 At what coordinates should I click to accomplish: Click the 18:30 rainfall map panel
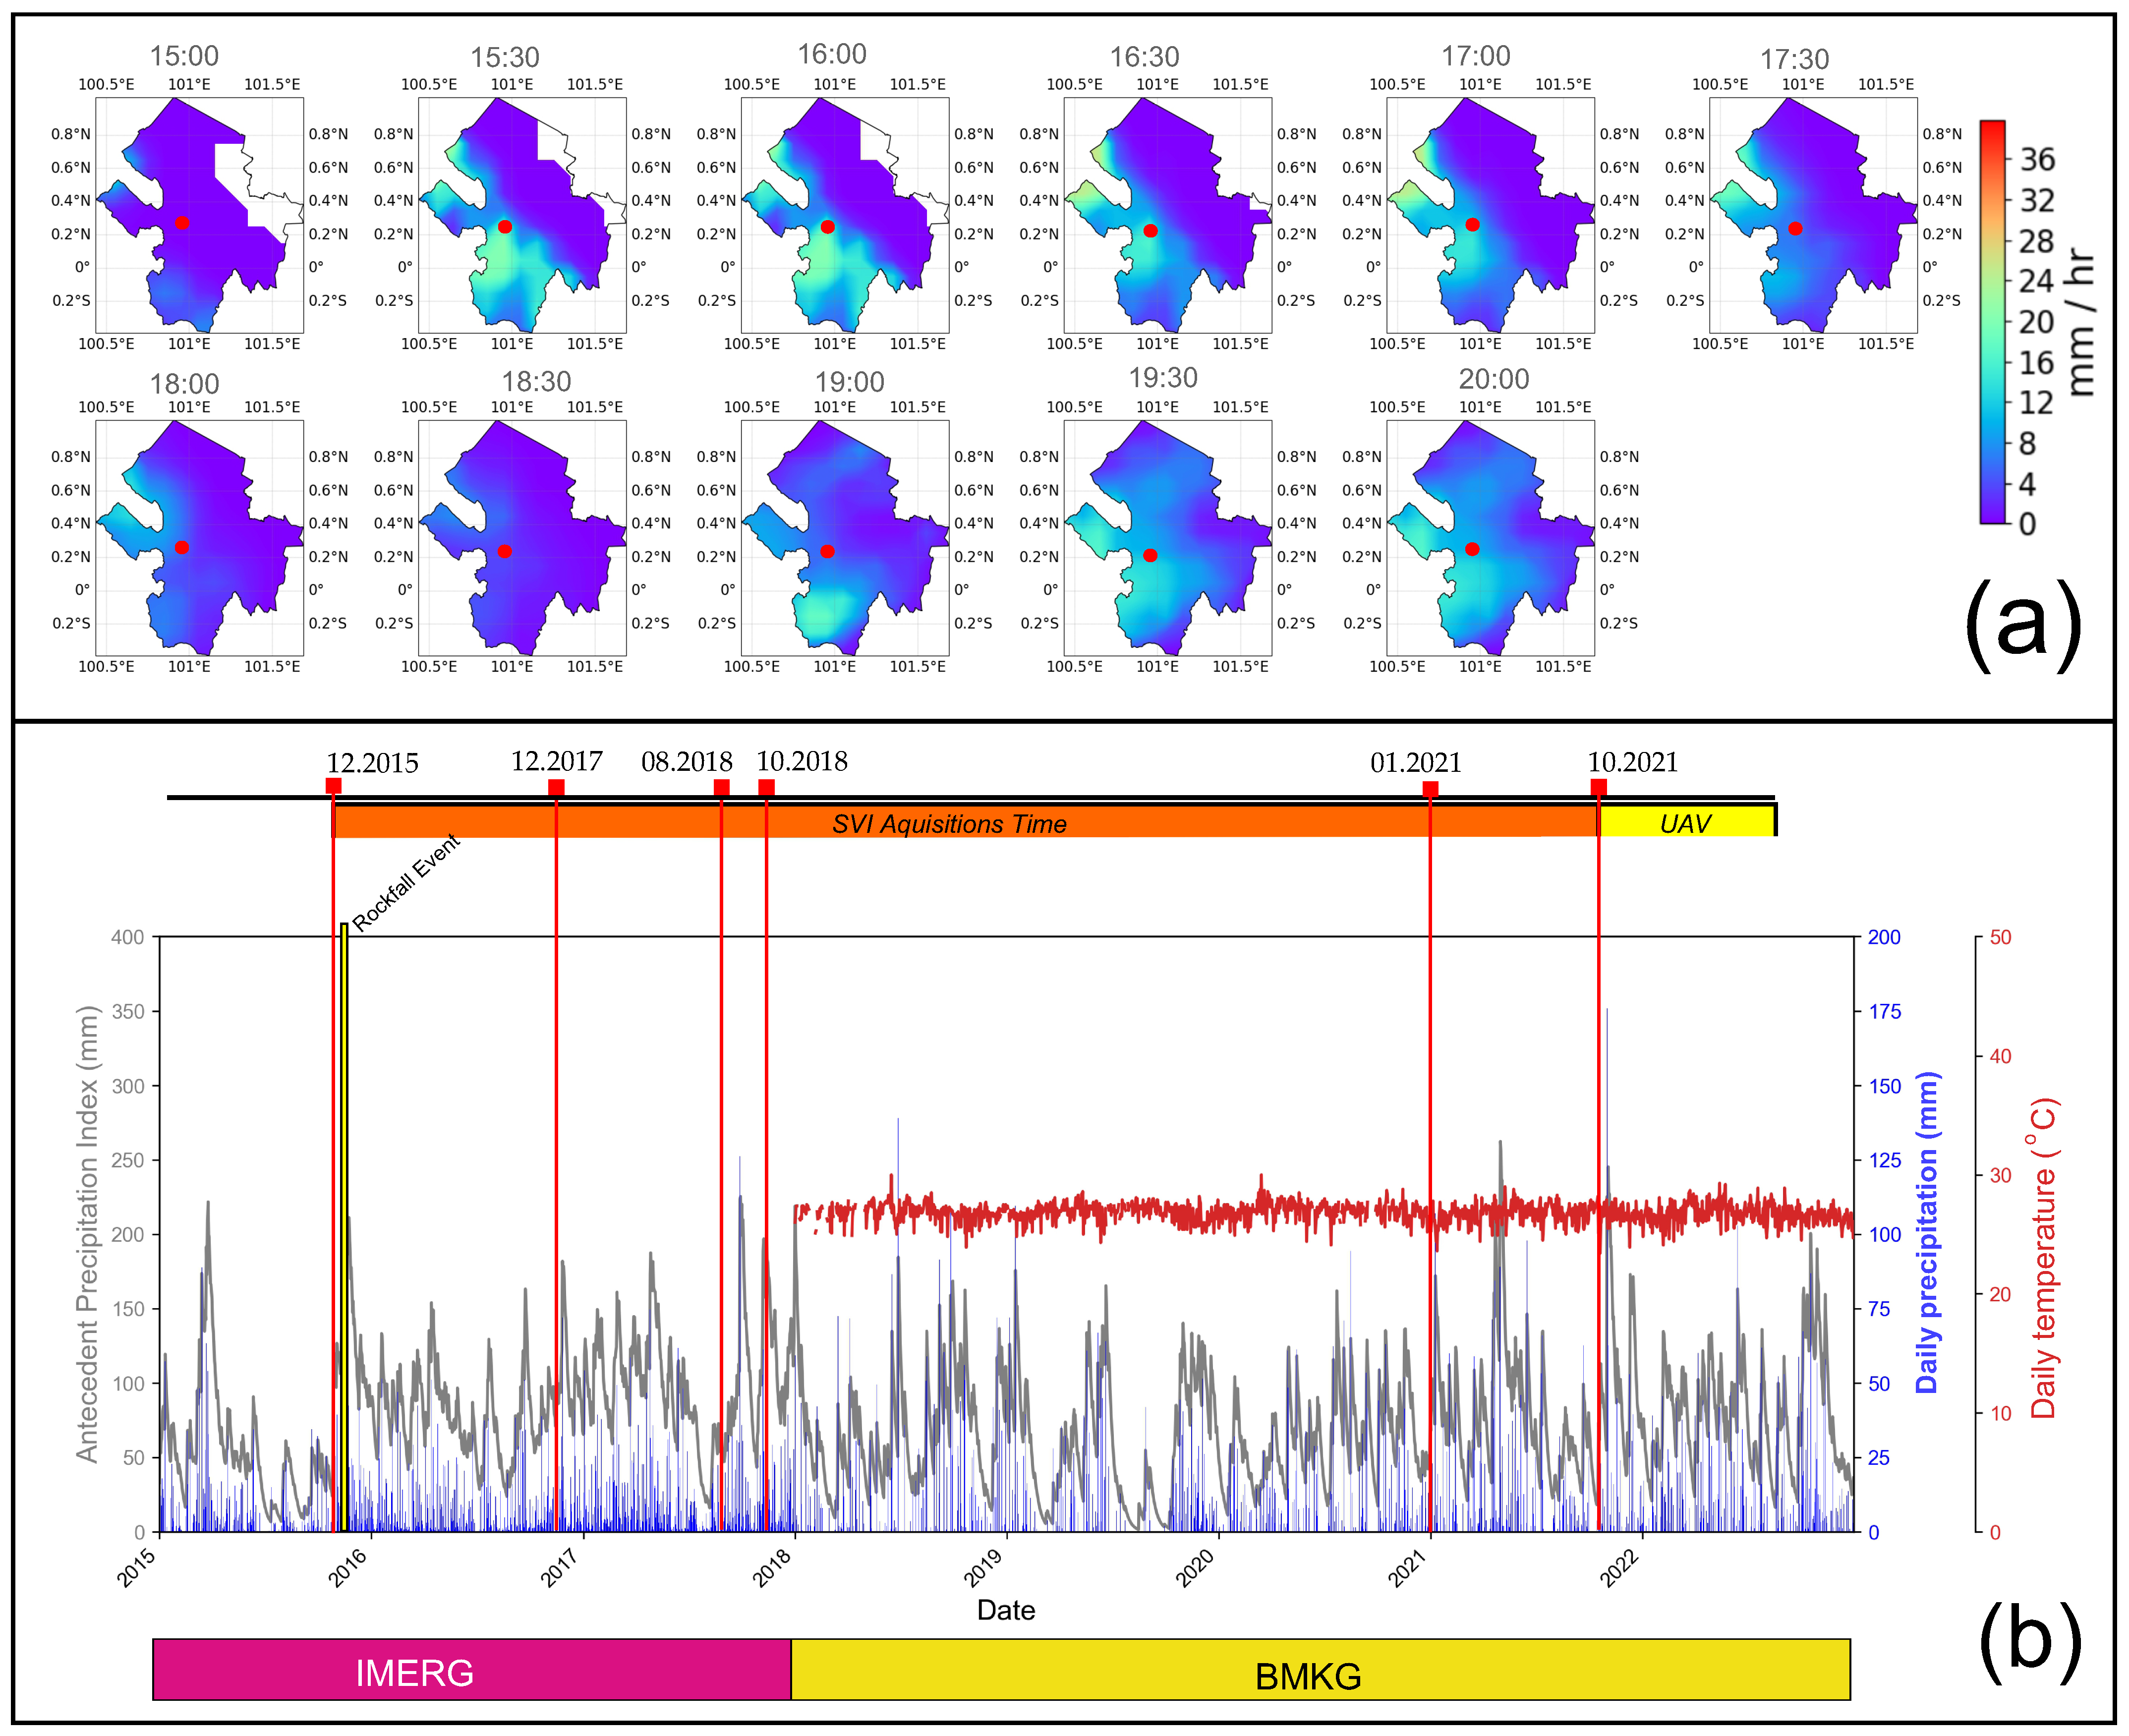click(522, 538)
